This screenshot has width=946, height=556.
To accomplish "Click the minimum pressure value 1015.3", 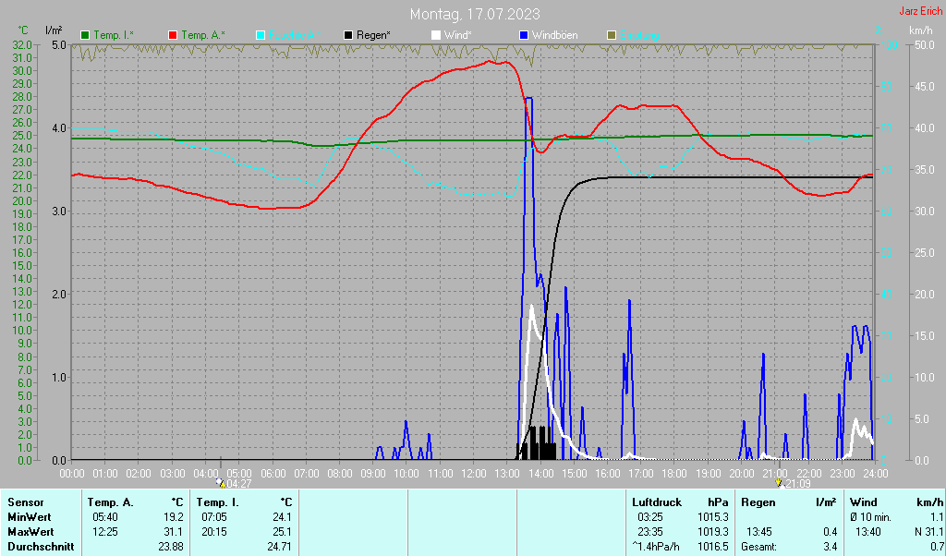I will (x=712, y=517).
